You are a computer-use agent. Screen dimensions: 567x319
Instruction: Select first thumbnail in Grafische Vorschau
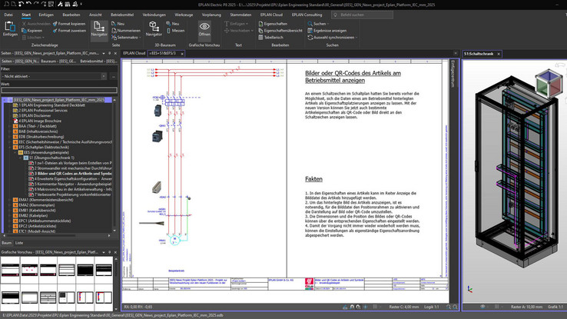pos(10,270)
